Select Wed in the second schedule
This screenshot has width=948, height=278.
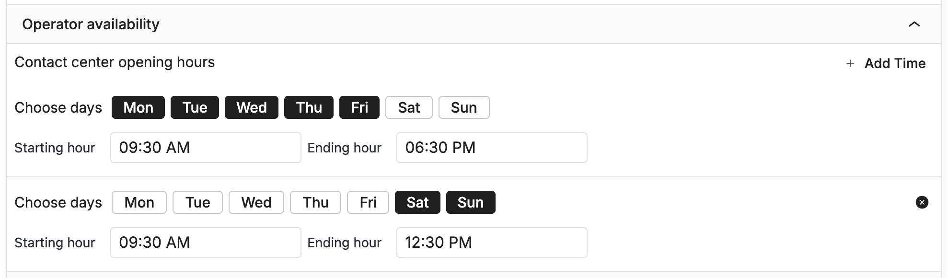click(x=256, y=202)
